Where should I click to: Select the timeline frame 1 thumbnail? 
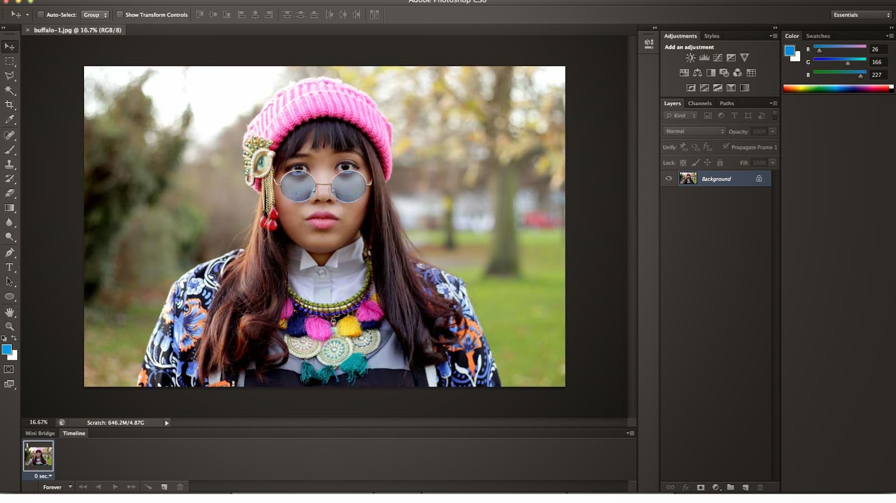click(38, 456)
